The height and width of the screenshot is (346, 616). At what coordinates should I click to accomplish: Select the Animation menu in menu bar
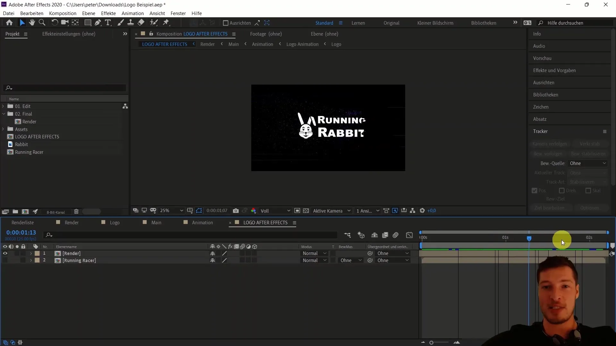133,13
